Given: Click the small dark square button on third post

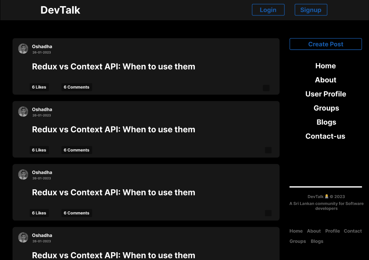Looking at the screenshot, I should coord(268,213).
